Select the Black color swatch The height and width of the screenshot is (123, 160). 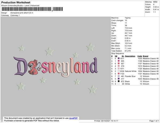point(119,81)
